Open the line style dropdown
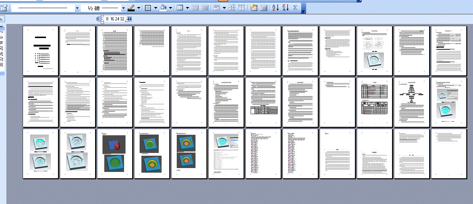 click(77, 8)
